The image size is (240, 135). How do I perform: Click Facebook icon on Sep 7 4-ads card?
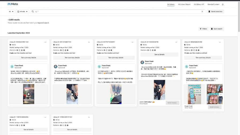pos(17,50)
